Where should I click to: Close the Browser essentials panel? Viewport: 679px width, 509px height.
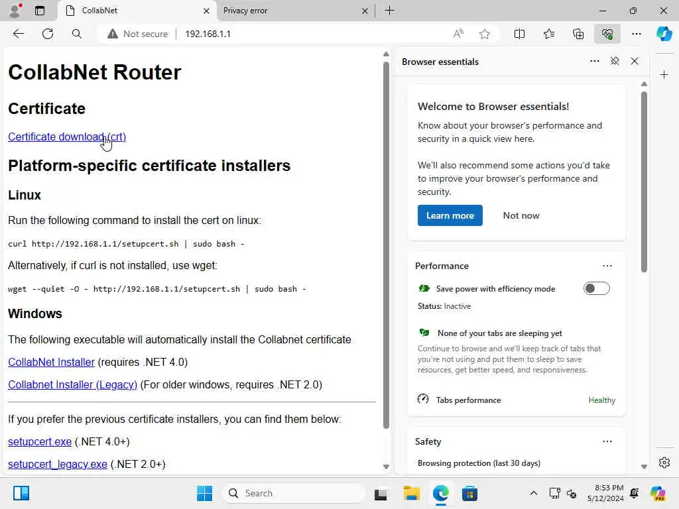pos(635,62)
